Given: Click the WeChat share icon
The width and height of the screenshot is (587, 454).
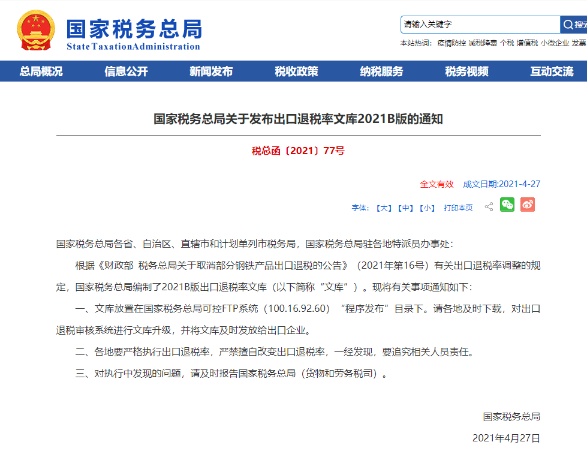Looking at the screenshot, I should (507, 205).
